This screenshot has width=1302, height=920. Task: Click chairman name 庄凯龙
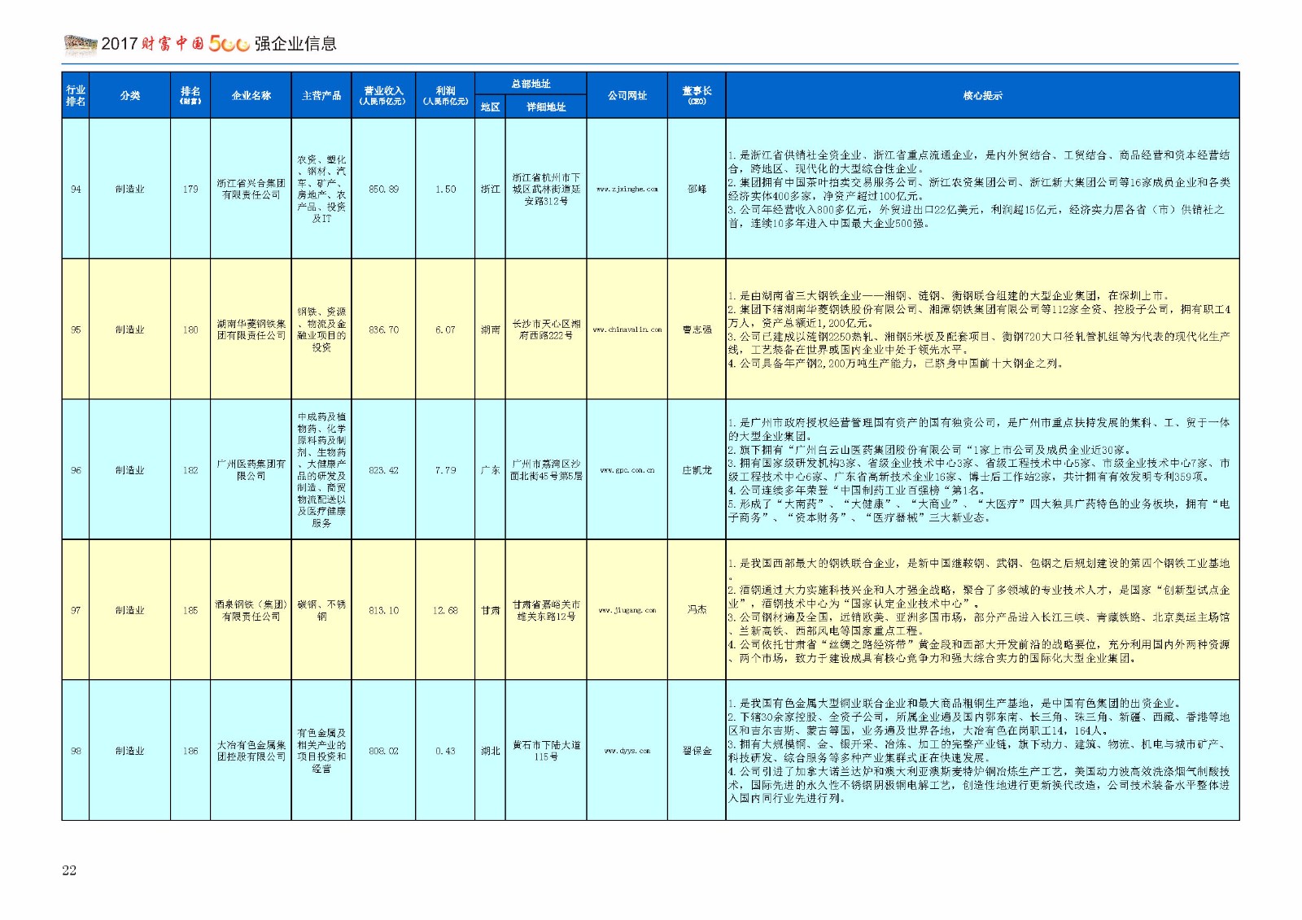697,470
